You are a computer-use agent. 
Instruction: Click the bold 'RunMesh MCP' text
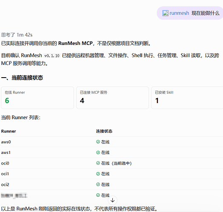[x=75, y=43]
